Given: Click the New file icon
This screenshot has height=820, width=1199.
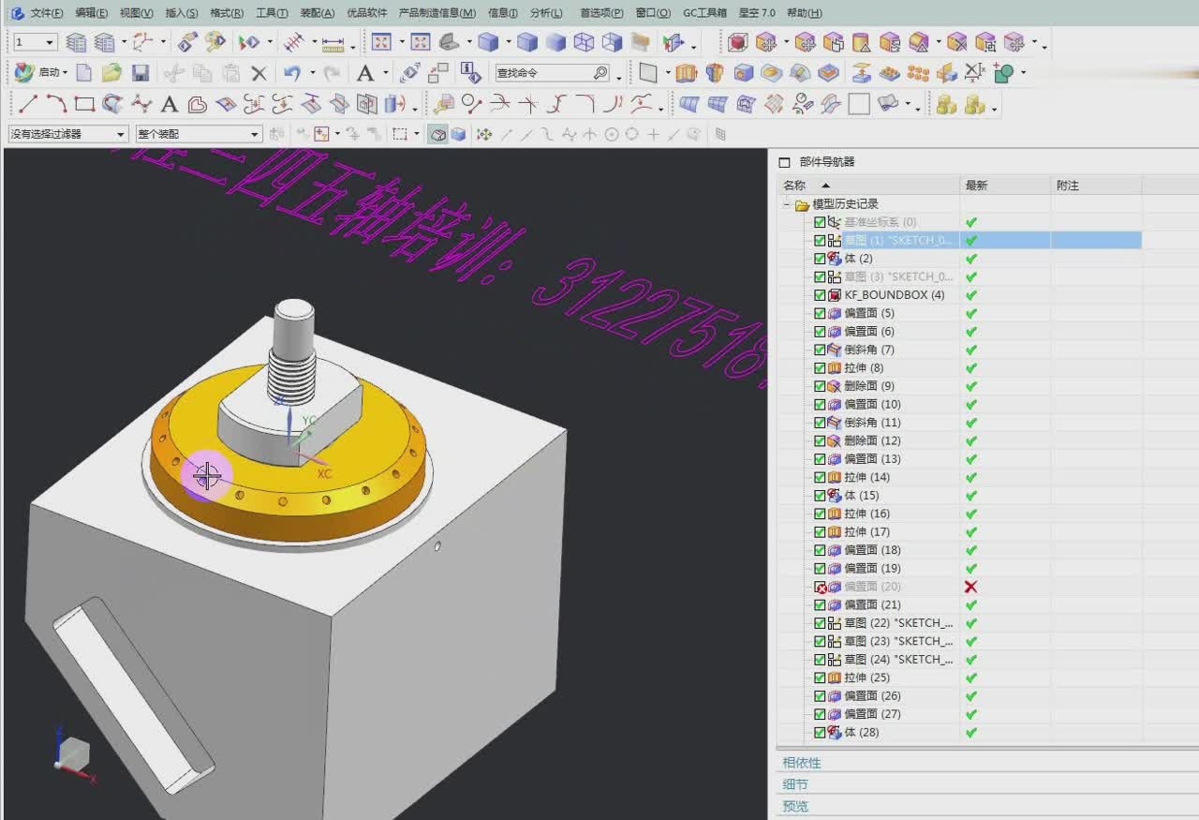Looking at the screenshot, I should point(84,73).
